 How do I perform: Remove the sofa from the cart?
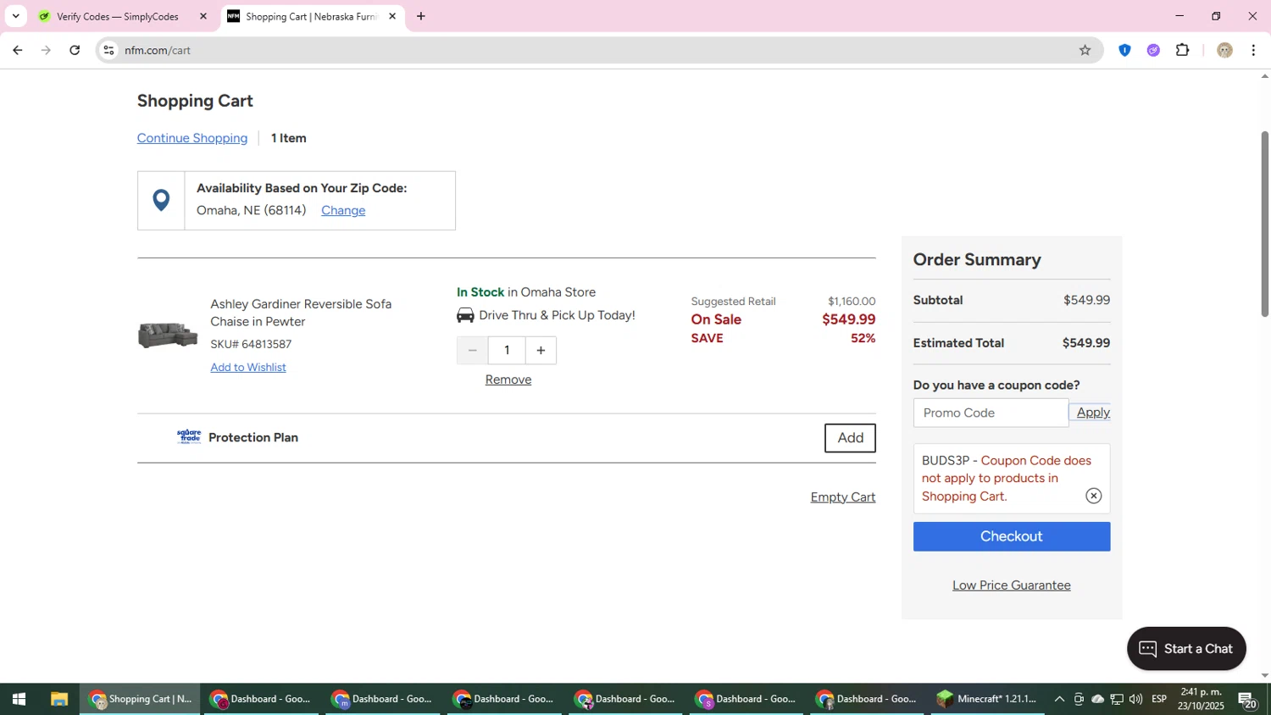point(508,380)
